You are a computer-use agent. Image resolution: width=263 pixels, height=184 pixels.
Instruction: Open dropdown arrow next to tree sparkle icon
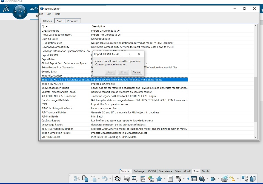[x=238, y=179]
